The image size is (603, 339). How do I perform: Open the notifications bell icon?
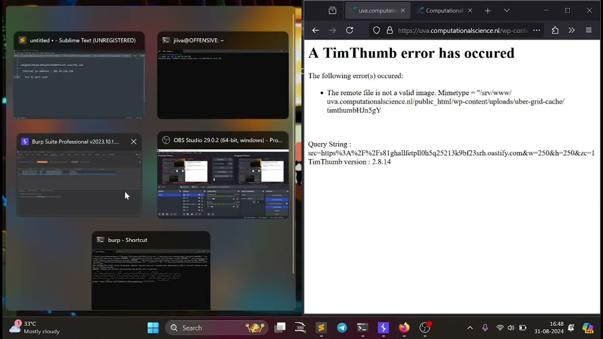[x=571, y=328]
